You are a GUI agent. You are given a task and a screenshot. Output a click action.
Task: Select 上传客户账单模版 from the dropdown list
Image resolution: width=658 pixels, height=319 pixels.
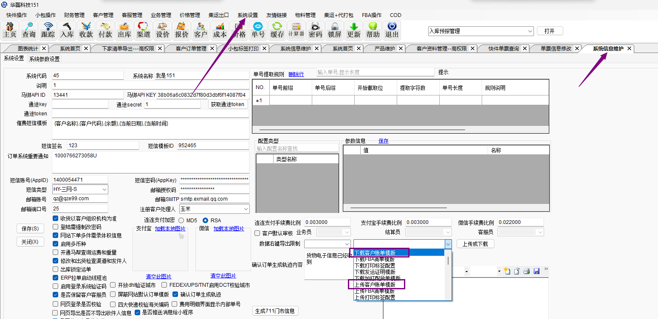[x=375, y=285]
